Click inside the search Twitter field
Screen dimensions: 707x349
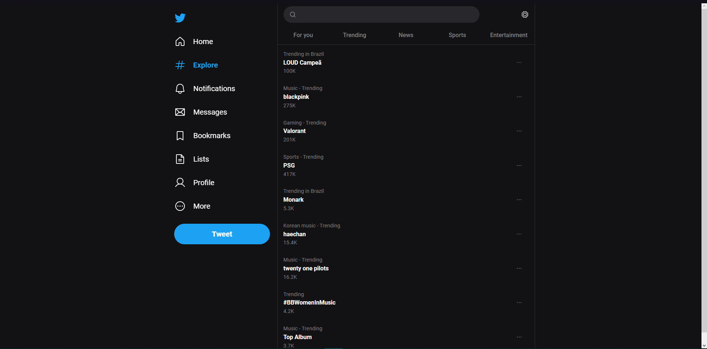381,15
